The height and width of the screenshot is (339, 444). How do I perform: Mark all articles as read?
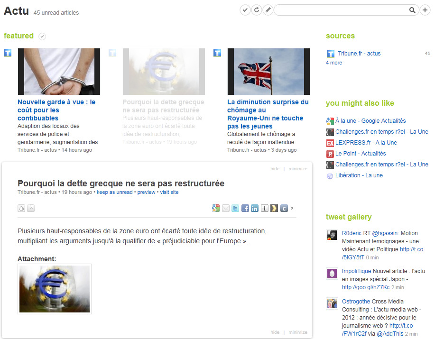coord(245,9)
